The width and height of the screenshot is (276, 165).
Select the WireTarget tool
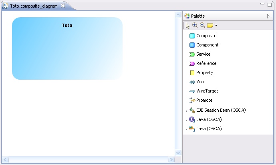point(206,91)
